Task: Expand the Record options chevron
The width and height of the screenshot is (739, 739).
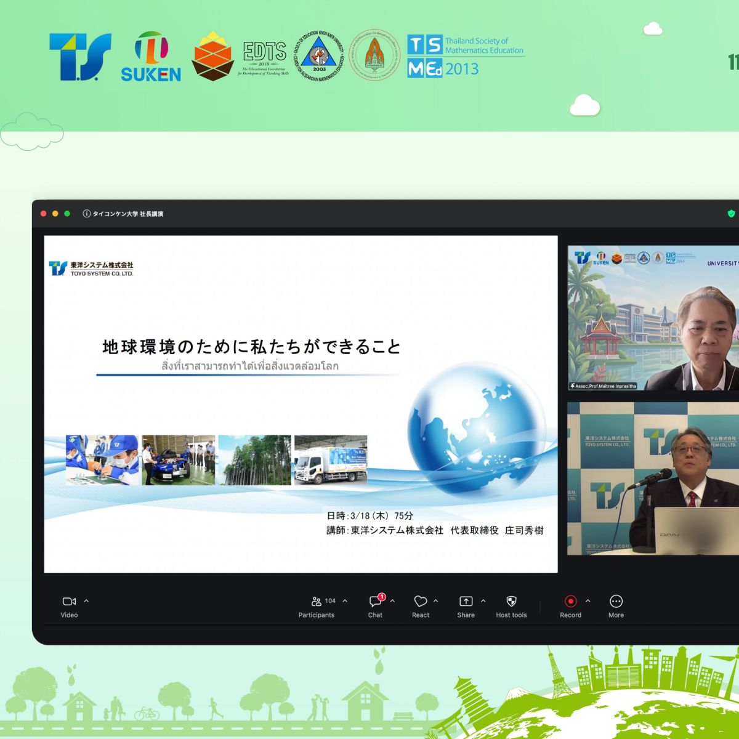Action: pyautogui.click(x=588, y=601)
